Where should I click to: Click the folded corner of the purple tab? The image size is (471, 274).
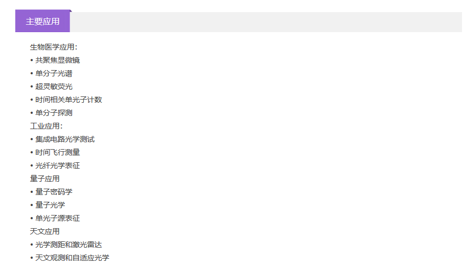click(x=71, y=11)
